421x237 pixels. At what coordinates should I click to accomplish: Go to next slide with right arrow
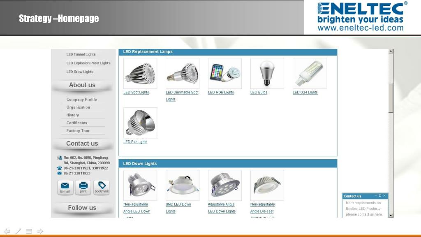[x=40, y=231]
